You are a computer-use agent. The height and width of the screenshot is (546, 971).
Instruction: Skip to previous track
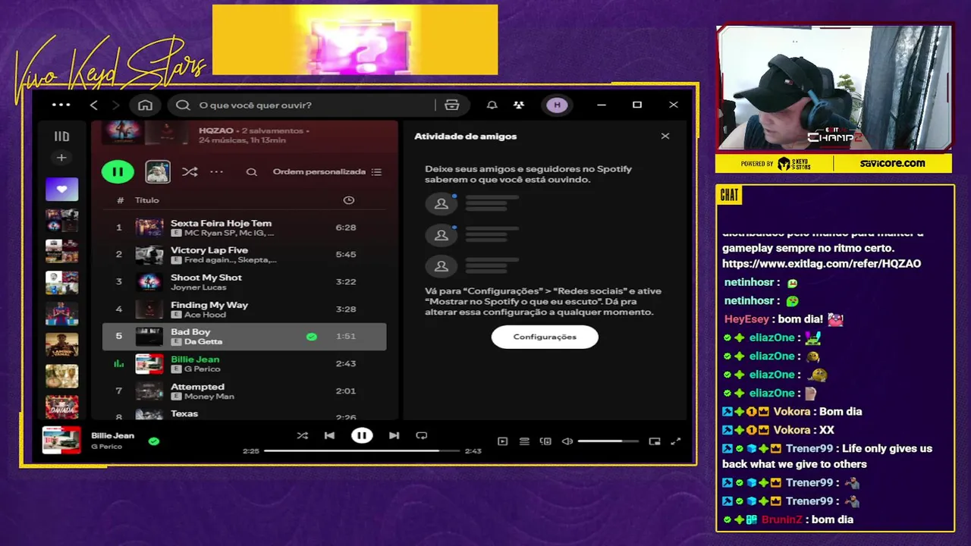click(329, 435)
